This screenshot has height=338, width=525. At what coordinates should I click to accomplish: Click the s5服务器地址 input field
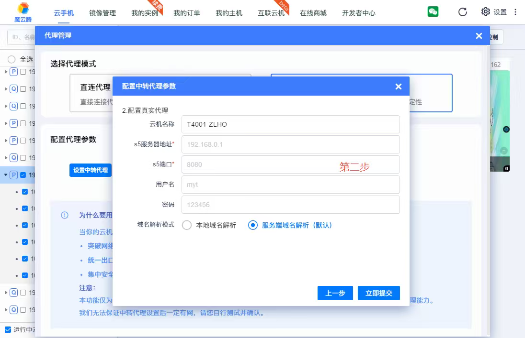[x=290, y=144]
